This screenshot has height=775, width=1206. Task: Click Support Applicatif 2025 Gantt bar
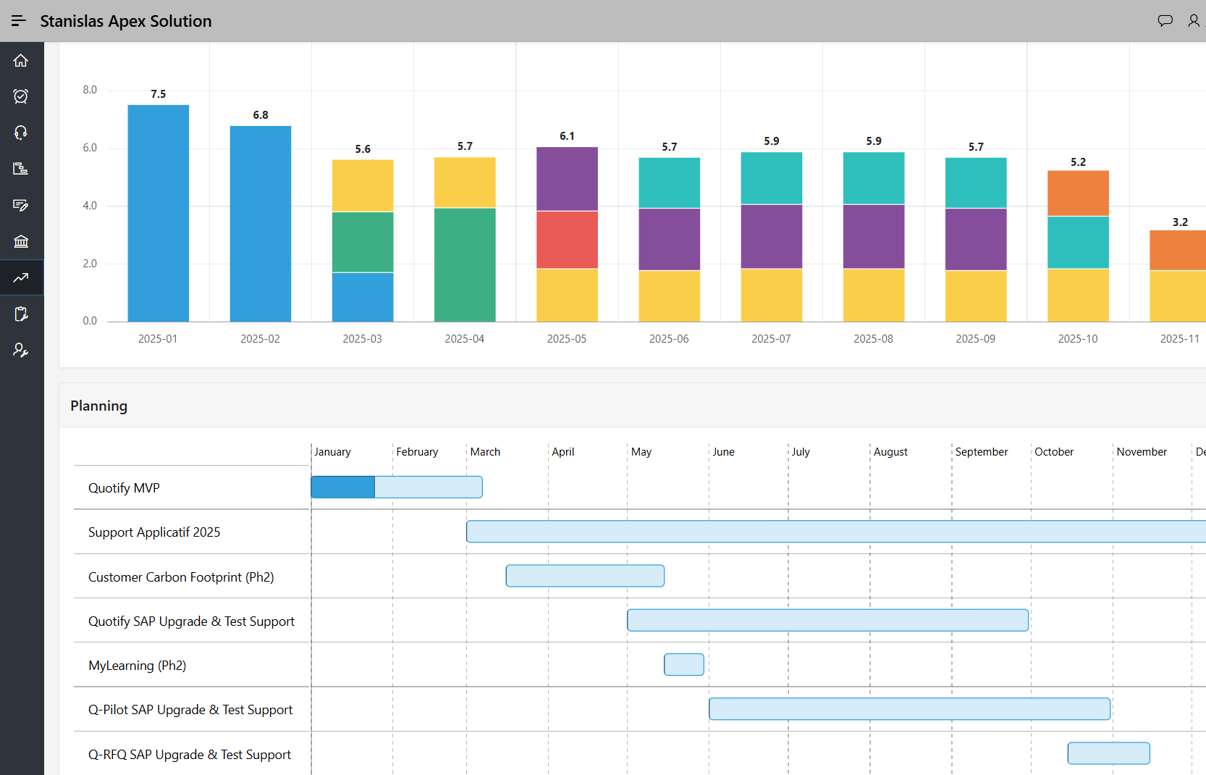pos(836,532)
